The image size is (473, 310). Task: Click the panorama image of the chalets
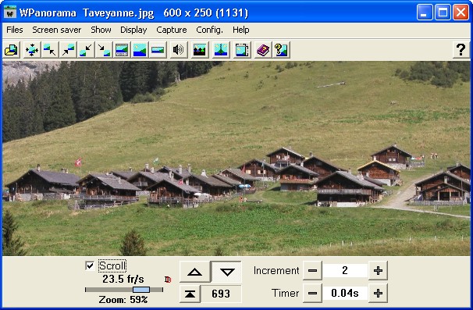coord(236,159)
